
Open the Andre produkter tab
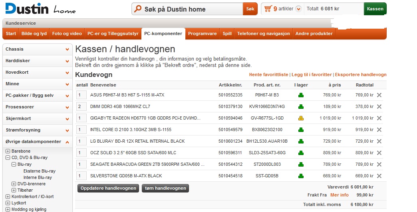coord(314,34)
